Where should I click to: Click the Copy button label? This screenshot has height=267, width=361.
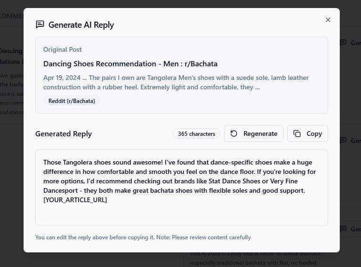click(314, 133)
